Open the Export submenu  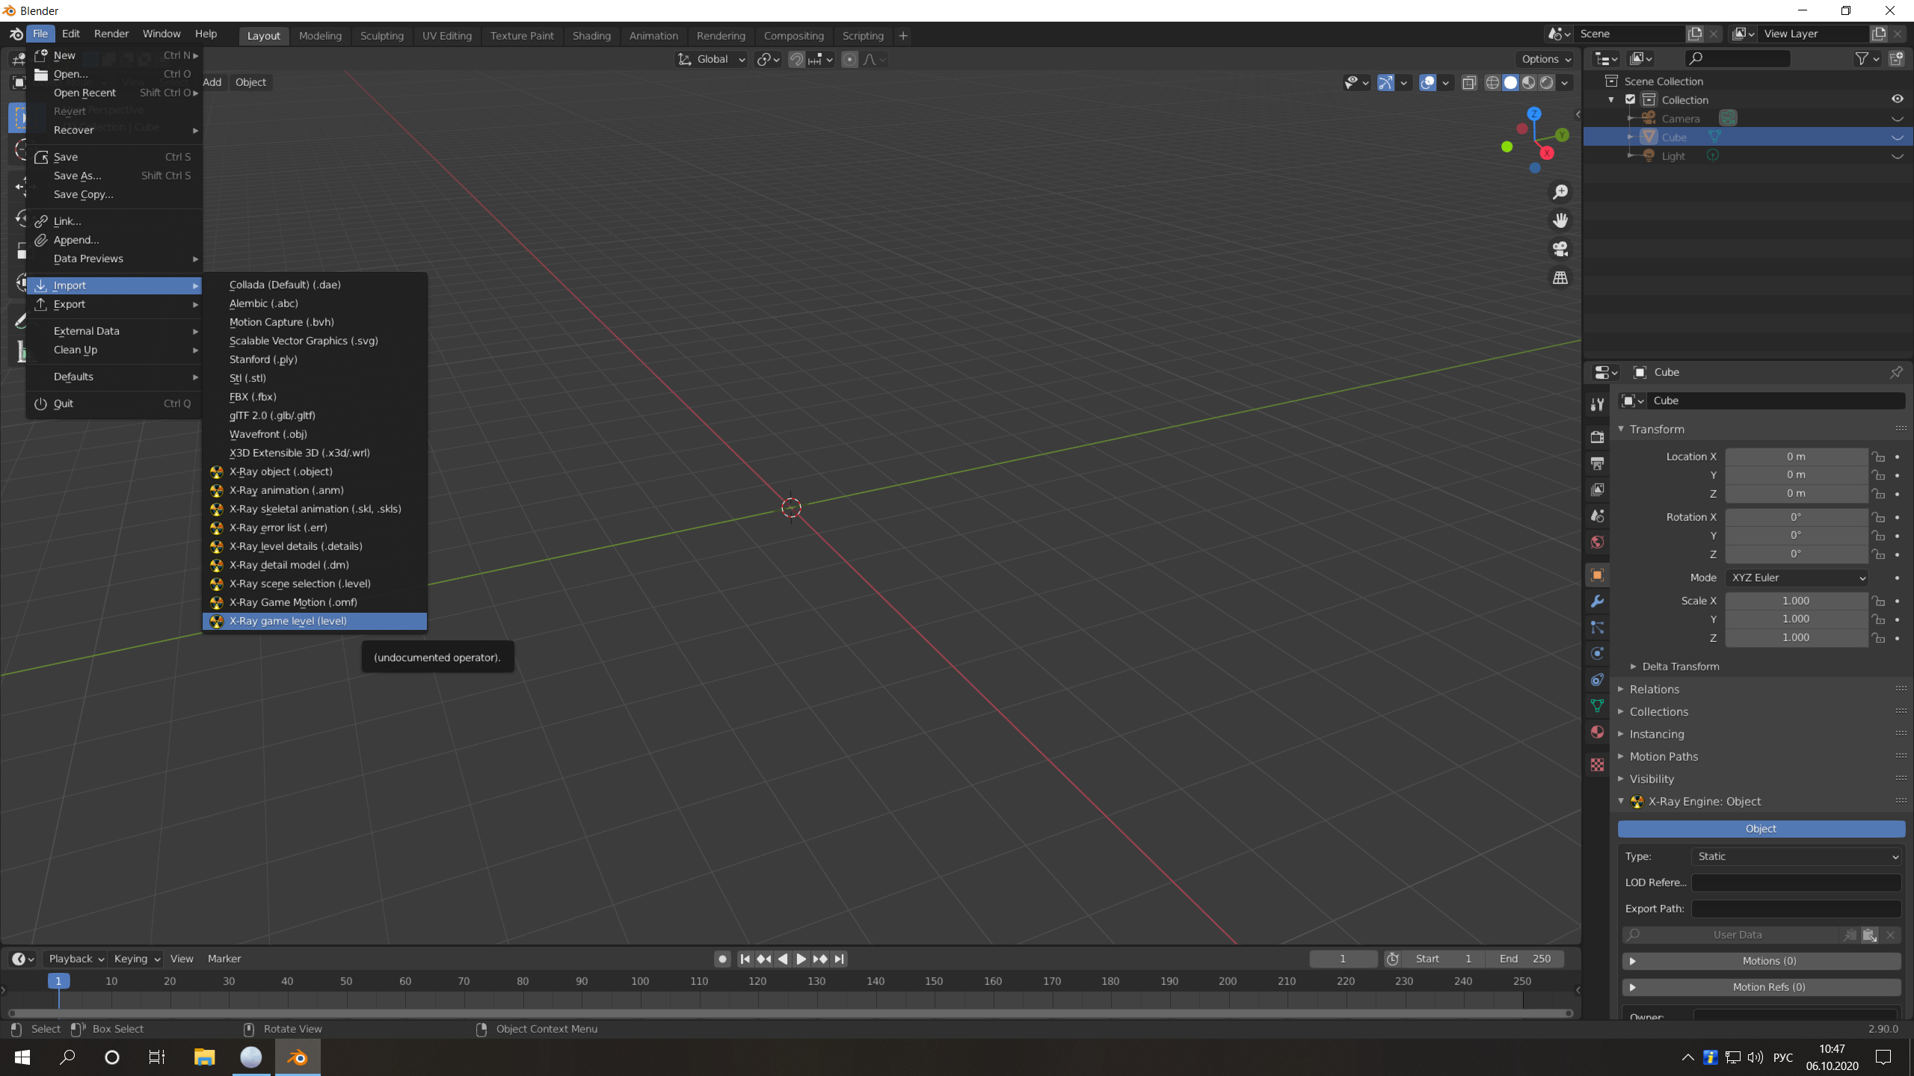click(x=114, y=304)
